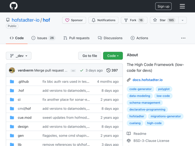This screenshot has height=146, width=195.
Task: Open the _dev branch selector dropdown
Action: click(19, 56)
